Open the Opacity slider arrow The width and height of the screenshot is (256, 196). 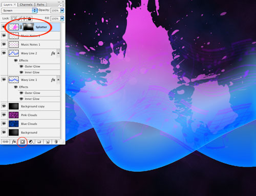click(62, 10)
